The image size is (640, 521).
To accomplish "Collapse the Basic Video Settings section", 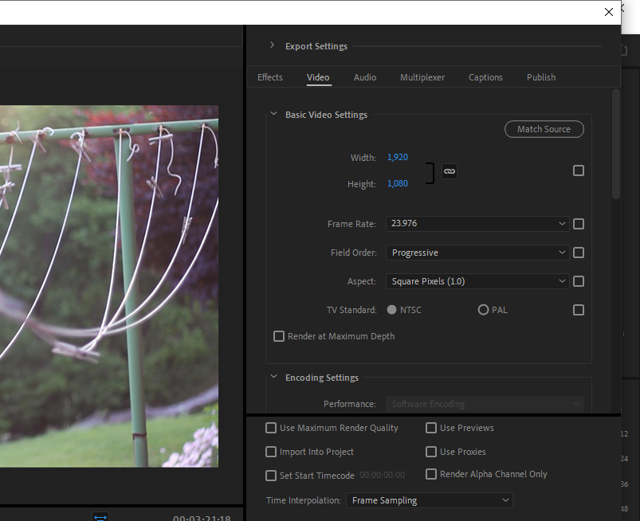I will [273, 114].
